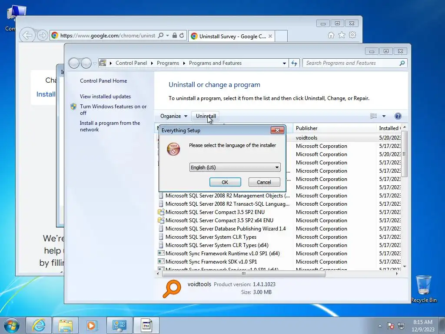Select Microsoft SQL Server System CLR Types (x64)

[x=217, y=245]
